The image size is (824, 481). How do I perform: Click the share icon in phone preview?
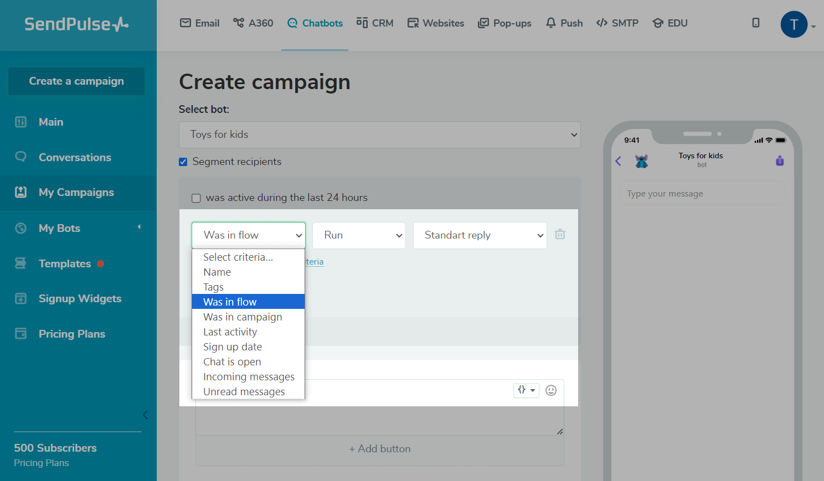780,161
